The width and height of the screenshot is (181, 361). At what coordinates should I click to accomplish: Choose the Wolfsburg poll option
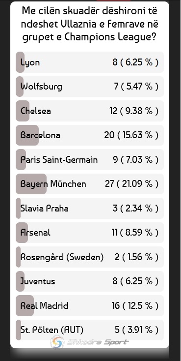pos(90,87)
